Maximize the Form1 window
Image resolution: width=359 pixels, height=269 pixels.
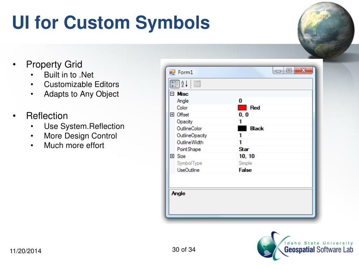(289, 70)
